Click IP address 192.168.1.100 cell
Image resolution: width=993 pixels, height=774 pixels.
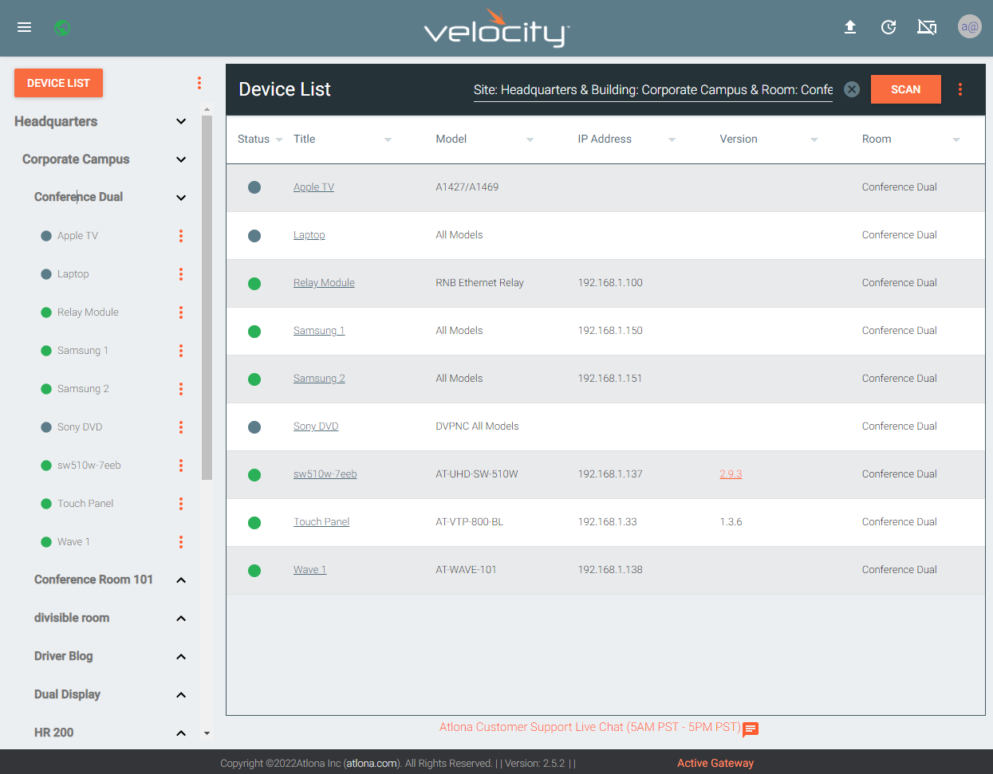610,283
